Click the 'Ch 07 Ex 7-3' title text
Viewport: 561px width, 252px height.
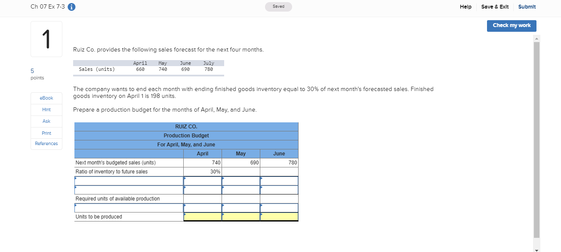click(48, 7)
